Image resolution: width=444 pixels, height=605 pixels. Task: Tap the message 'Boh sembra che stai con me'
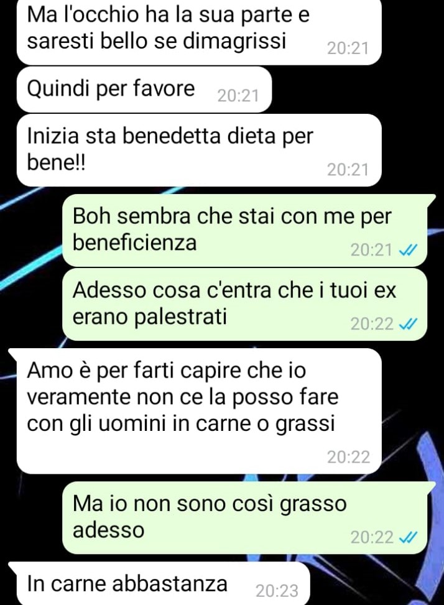(246, 230)
